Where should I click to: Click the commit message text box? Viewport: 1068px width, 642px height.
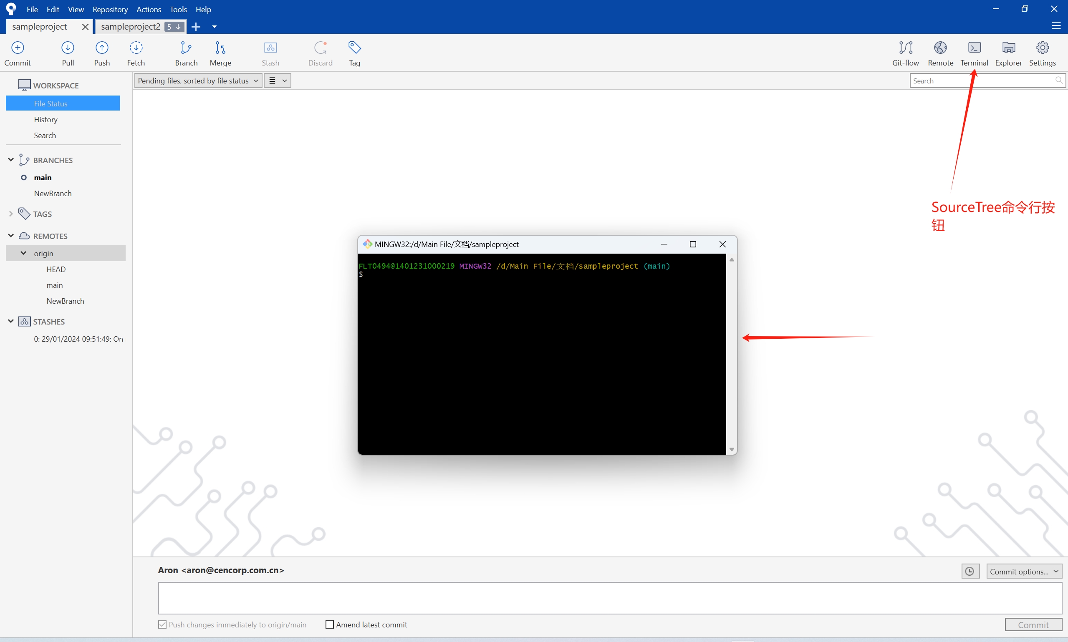[610, 597]
